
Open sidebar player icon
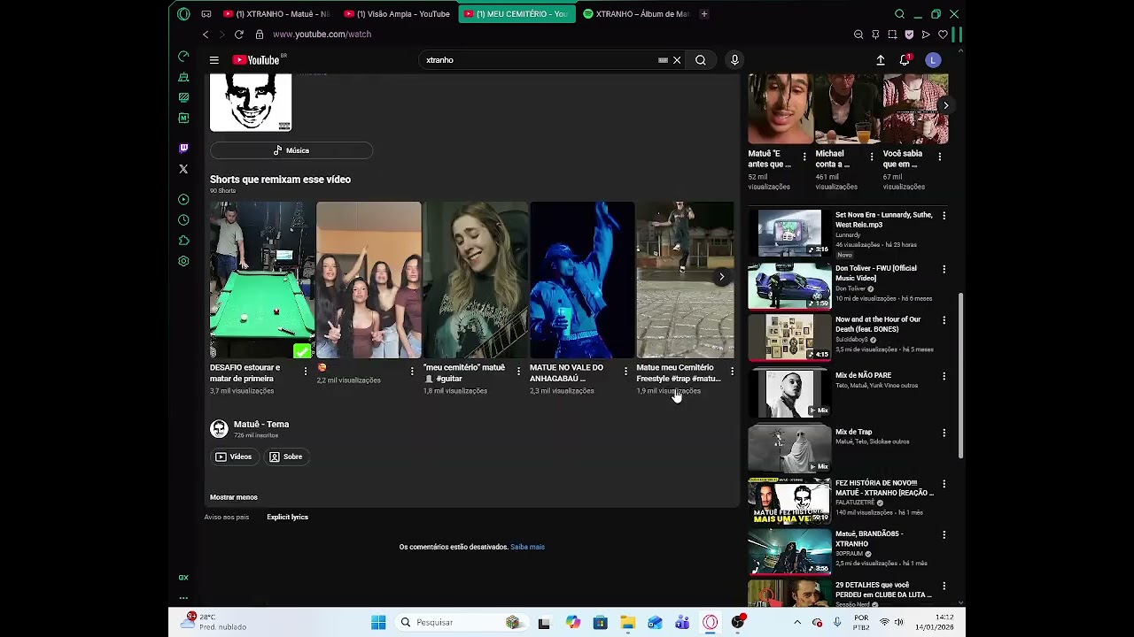(x=183, y=199)
